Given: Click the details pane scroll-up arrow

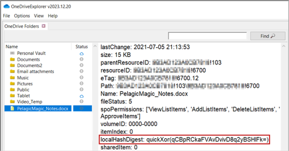Looking at the screenshot, I should coord(283,46).
